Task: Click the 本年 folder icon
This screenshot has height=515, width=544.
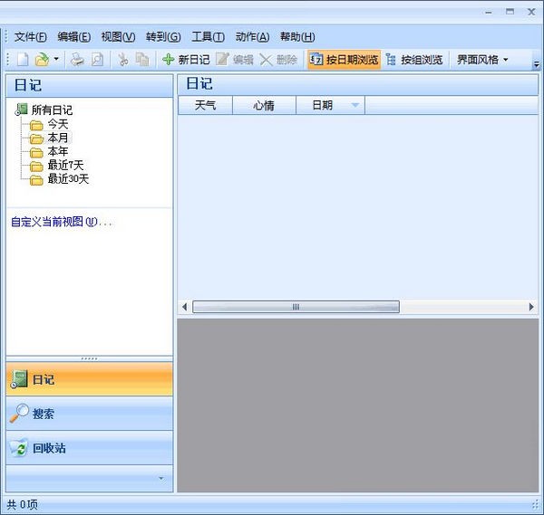Action: (36, 153)
